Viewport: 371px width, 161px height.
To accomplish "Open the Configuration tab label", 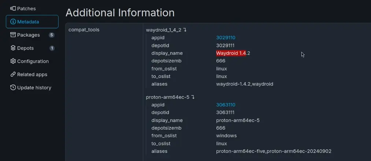I will [33, 61].
